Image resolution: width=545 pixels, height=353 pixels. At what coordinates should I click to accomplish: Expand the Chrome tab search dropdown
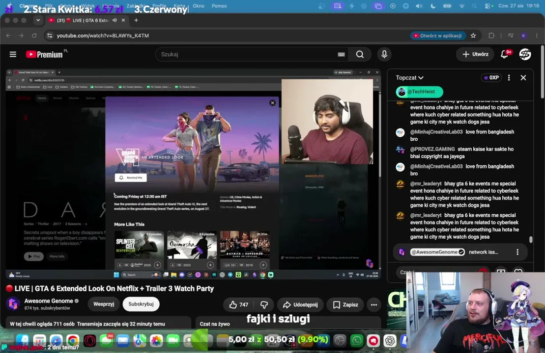[38, 20]
